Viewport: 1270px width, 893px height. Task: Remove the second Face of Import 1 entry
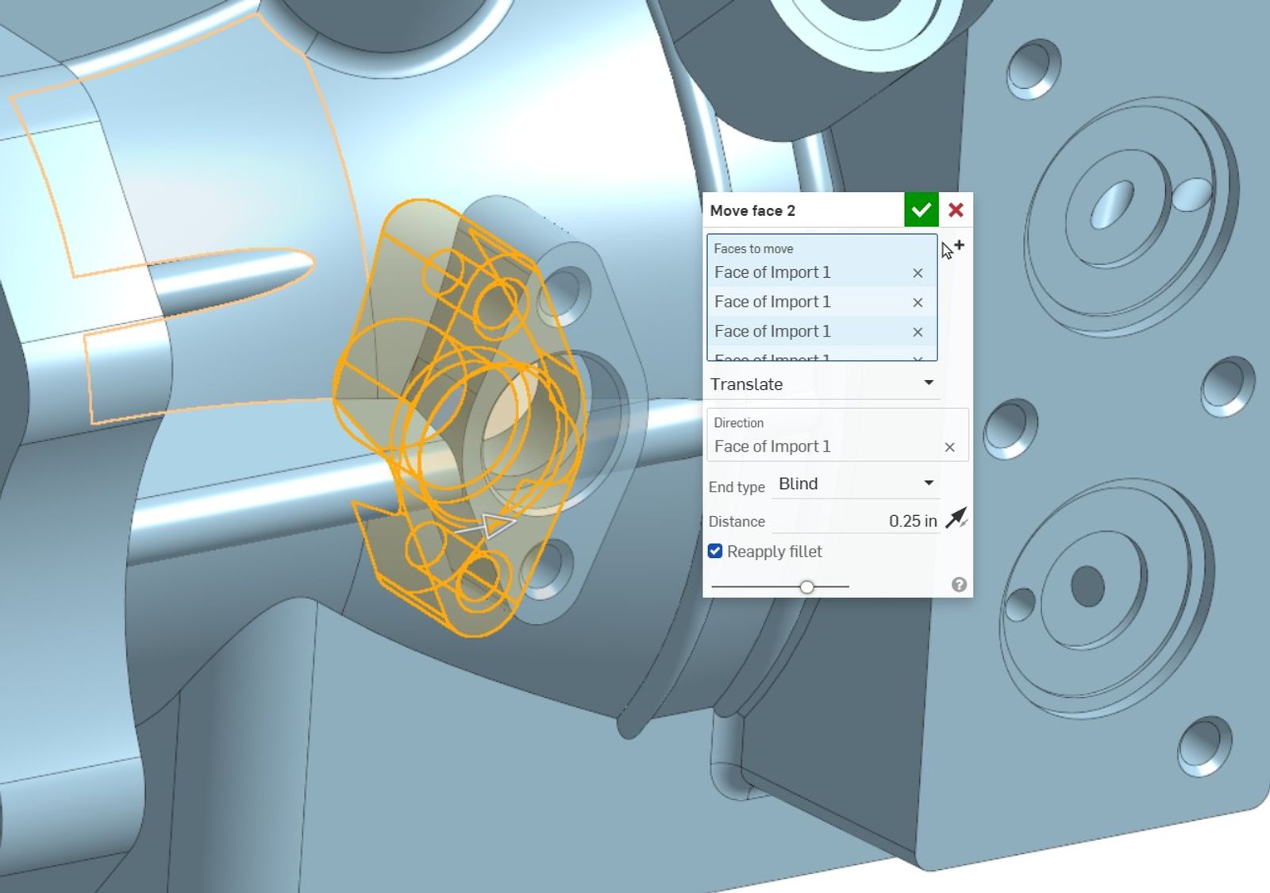pos(918,302)
